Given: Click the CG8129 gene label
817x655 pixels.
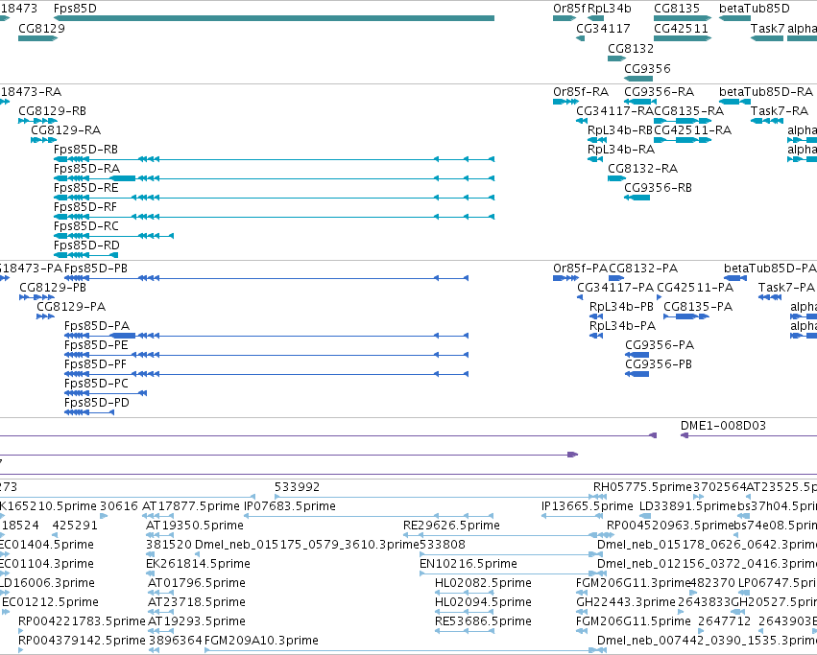Looking at the screenshot, I should pos(41,28).
